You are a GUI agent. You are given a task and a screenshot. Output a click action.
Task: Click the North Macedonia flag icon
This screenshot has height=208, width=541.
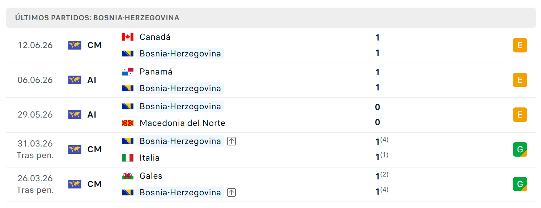(128, 123)
